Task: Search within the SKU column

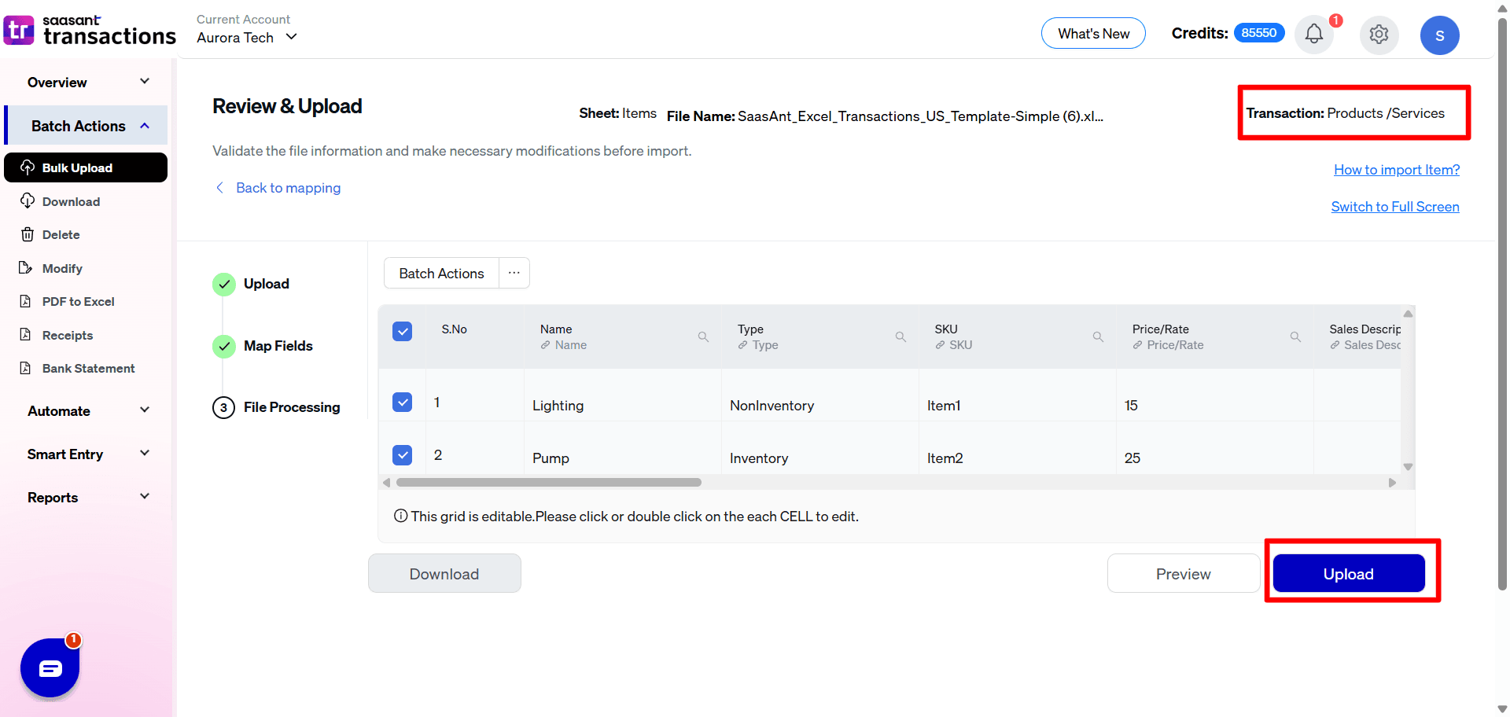Action: pos(1098,336)
